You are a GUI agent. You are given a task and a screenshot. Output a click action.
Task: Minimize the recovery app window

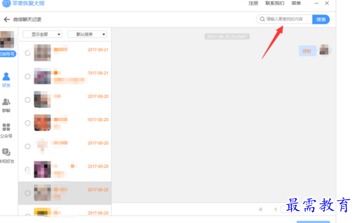[316, 3]
